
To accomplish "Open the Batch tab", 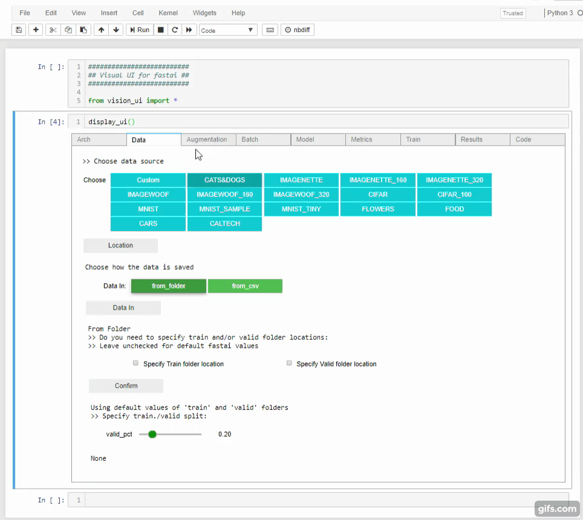I will click(263, 140).
